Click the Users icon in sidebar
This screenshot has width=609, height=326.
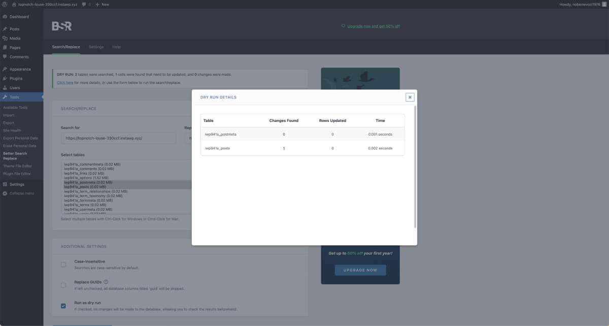click(5, 88)
